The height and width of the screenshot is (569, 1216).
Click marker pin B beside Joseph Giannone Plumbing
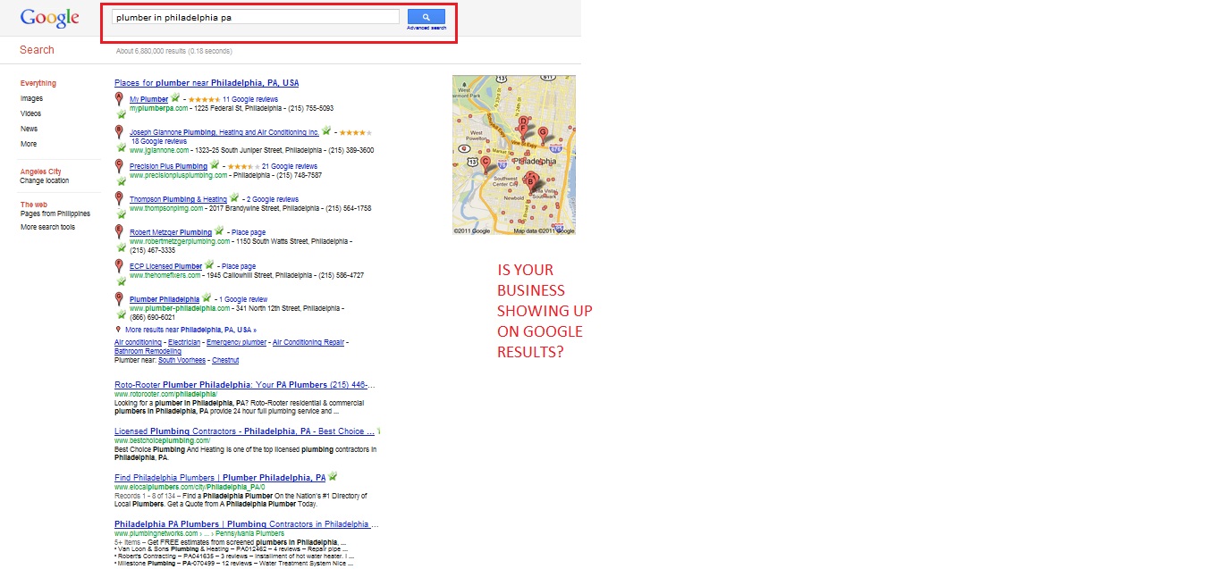click(119, 132)
